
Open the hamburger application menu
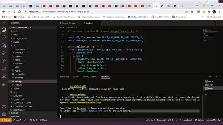click(4, 23)
